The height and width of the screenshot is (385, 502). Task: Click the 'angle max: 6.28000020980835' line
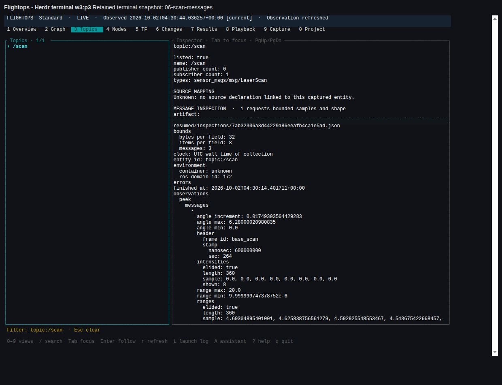pyautogui.click(x=236, y=222)
